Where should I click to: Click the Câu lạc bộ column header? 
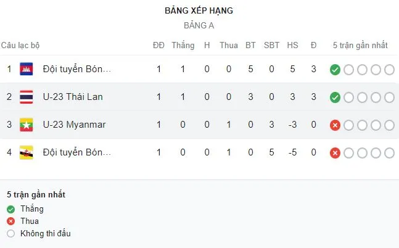[20, 45]
